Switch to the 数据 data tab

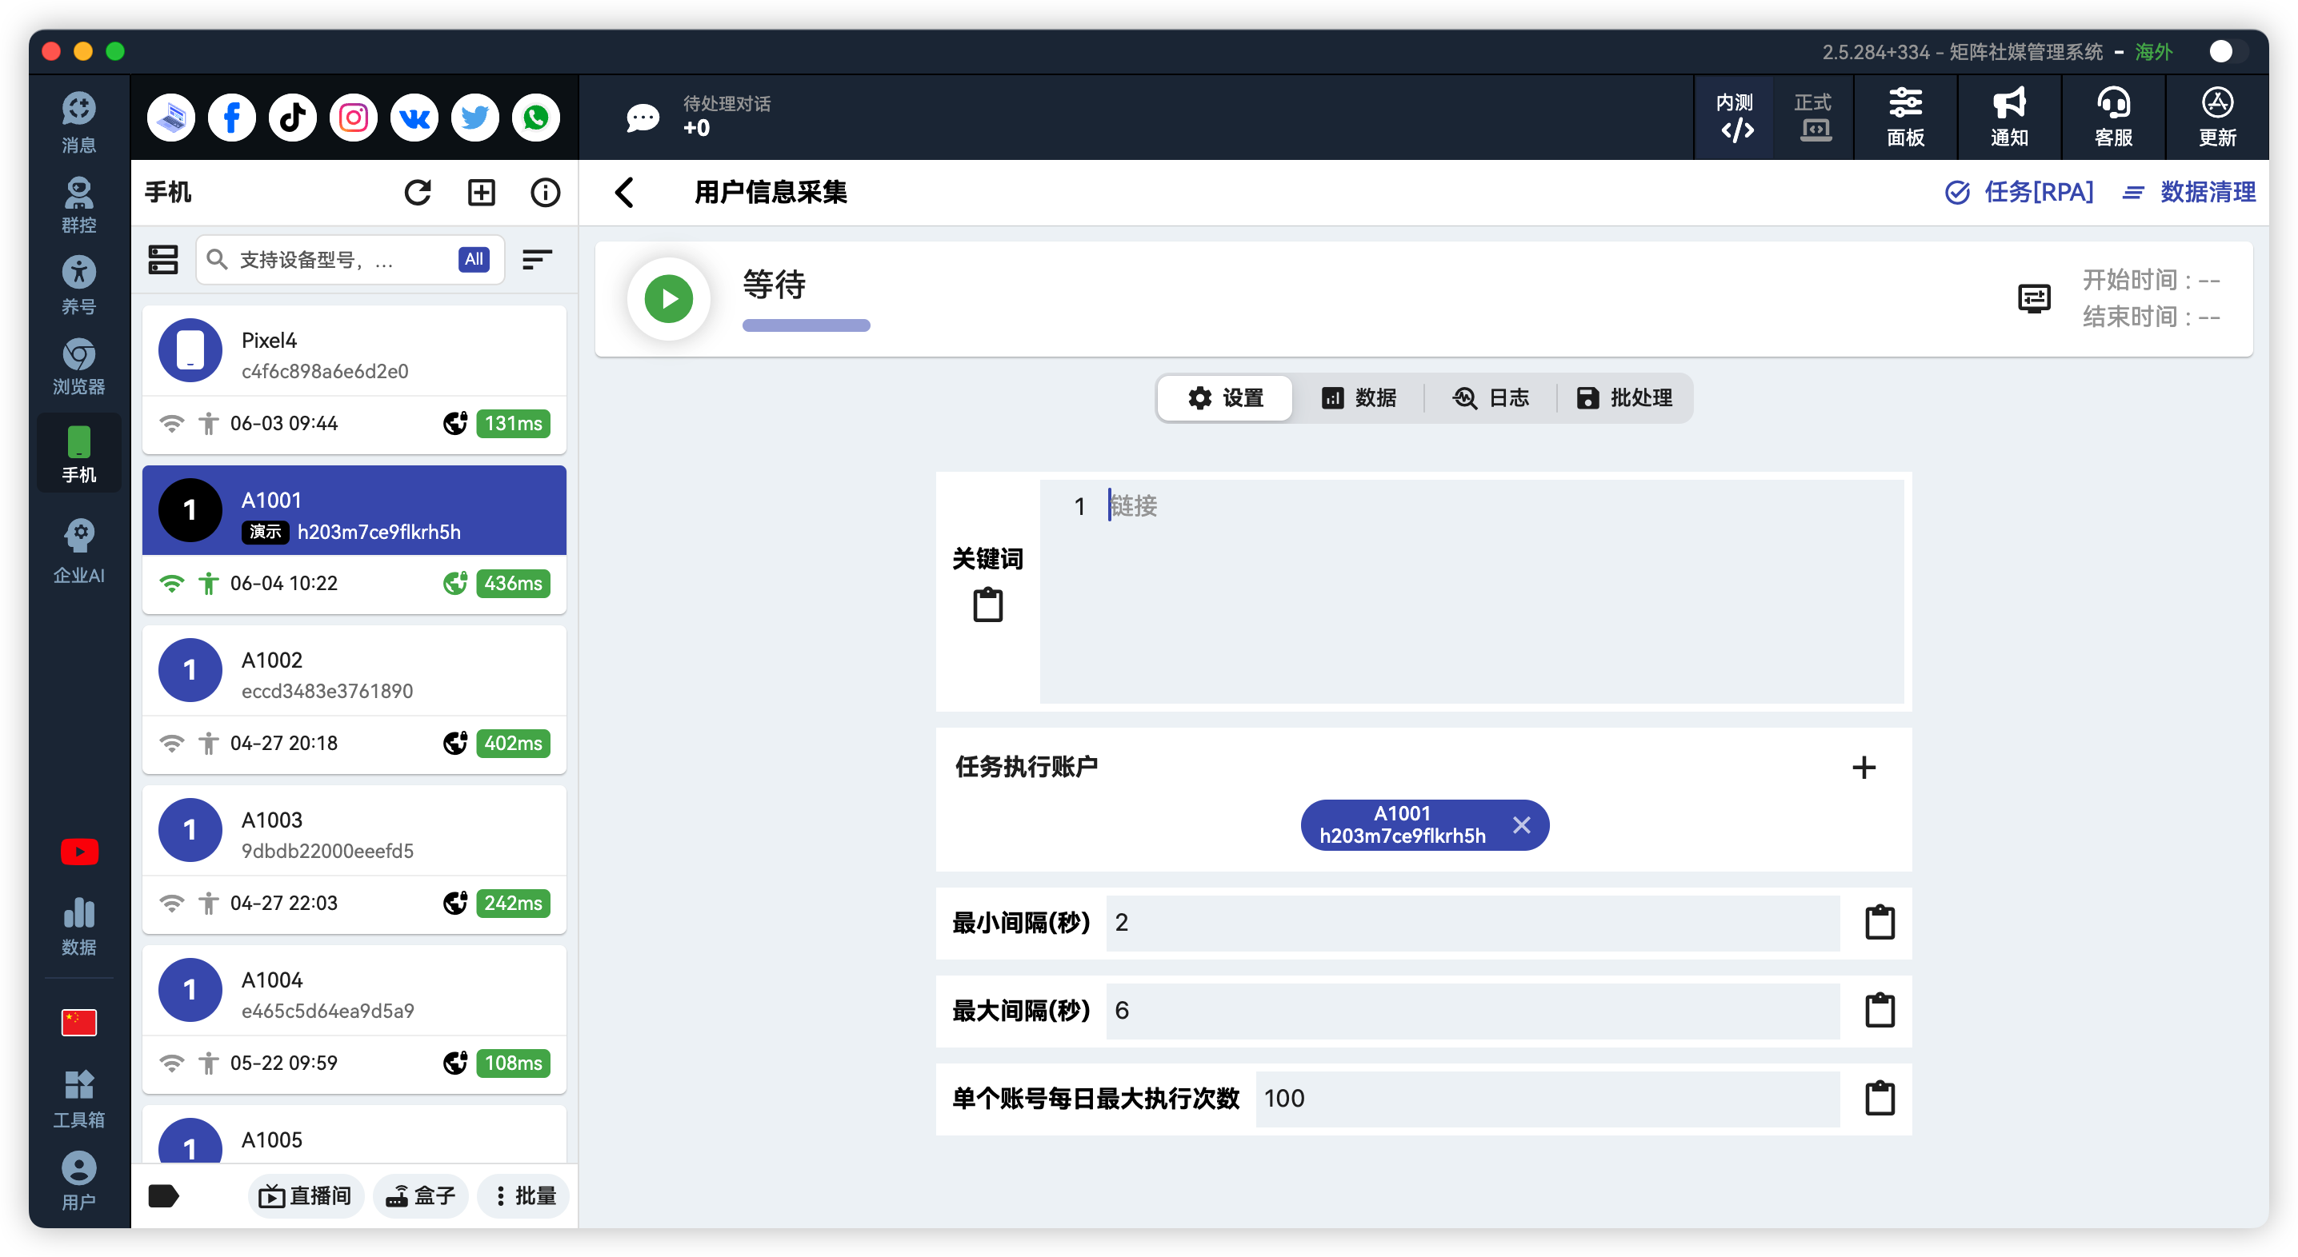click(x=1359, y=397)
